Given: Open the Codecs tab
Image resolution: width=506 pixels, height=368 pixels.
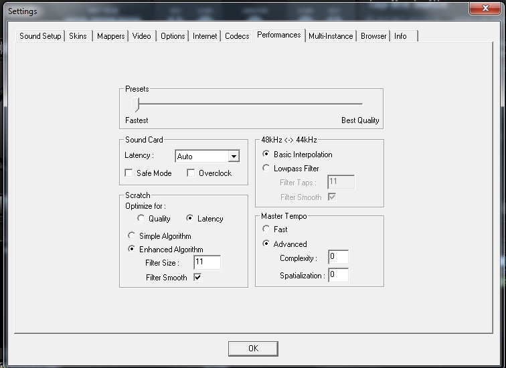Looking at the screenshot, I should tap(237, 36).
